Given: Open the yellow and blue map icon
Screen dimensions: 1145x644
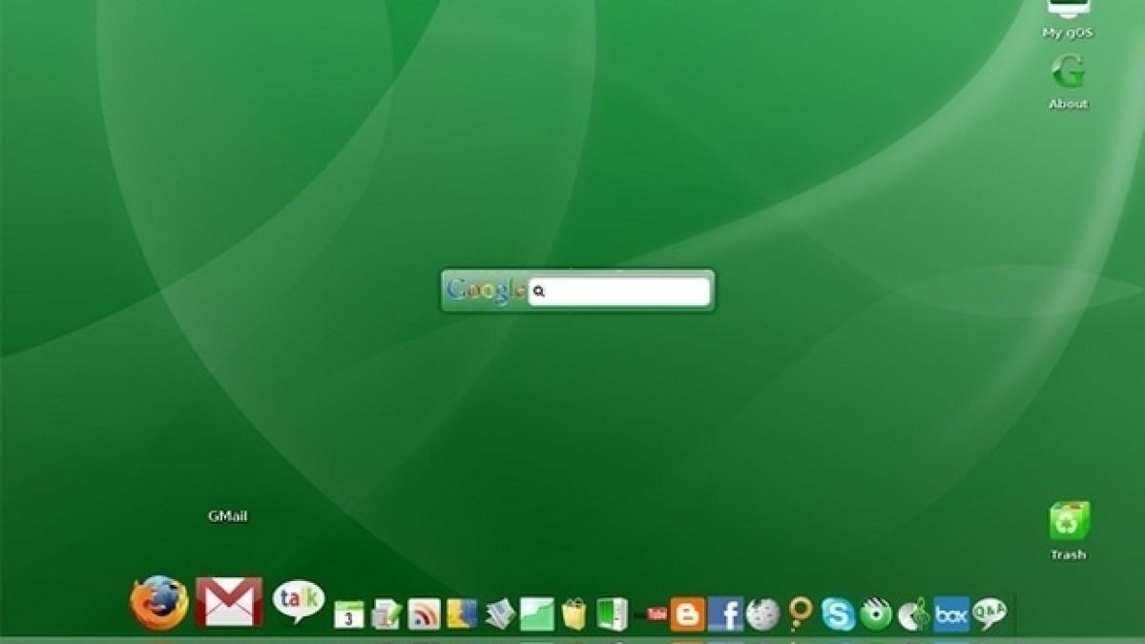Looking at the screenshot, I should 462,613.
